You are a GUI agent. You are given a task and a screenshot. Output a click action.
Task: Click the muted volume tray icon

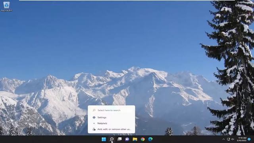coord(233,139)
